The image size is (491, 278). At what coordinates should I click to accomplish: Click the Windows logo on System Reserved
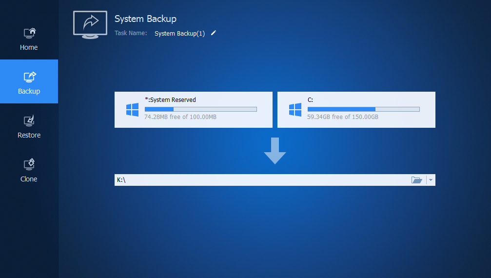coord(132,110)
